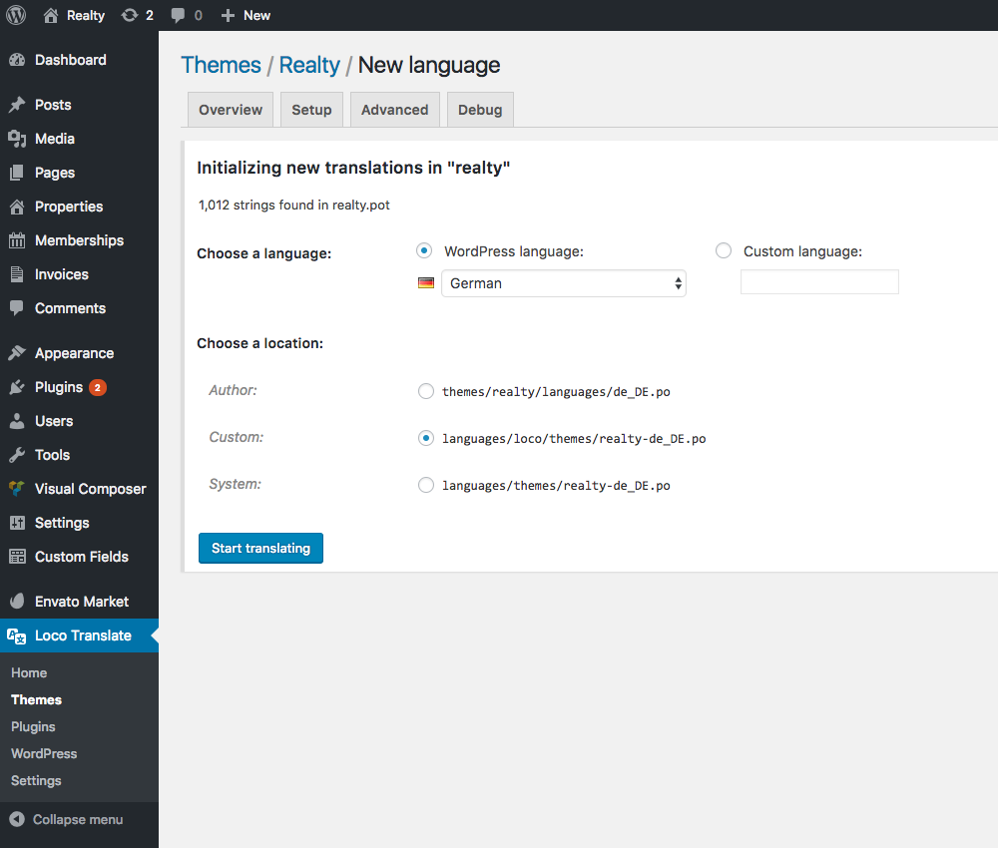Open Home under Loco Translate submenu
The image size is (998, 848).
(29, 673)
